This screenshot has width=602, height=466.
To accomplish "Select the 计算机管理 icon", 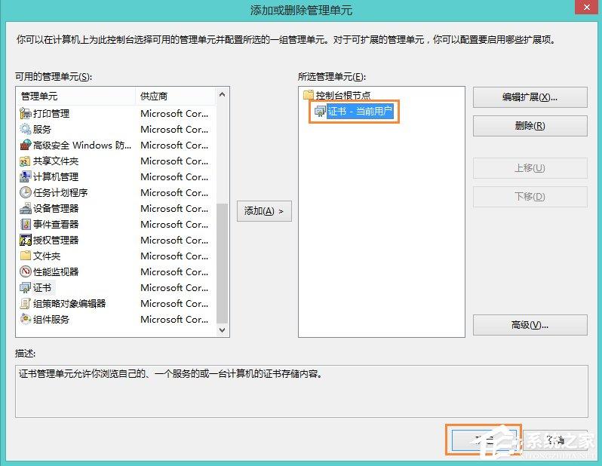I will [x=26, y=176].
